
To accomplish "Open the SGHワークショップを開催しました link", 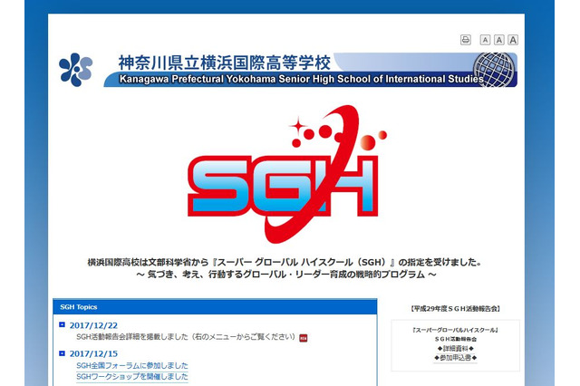I will 132,377.
